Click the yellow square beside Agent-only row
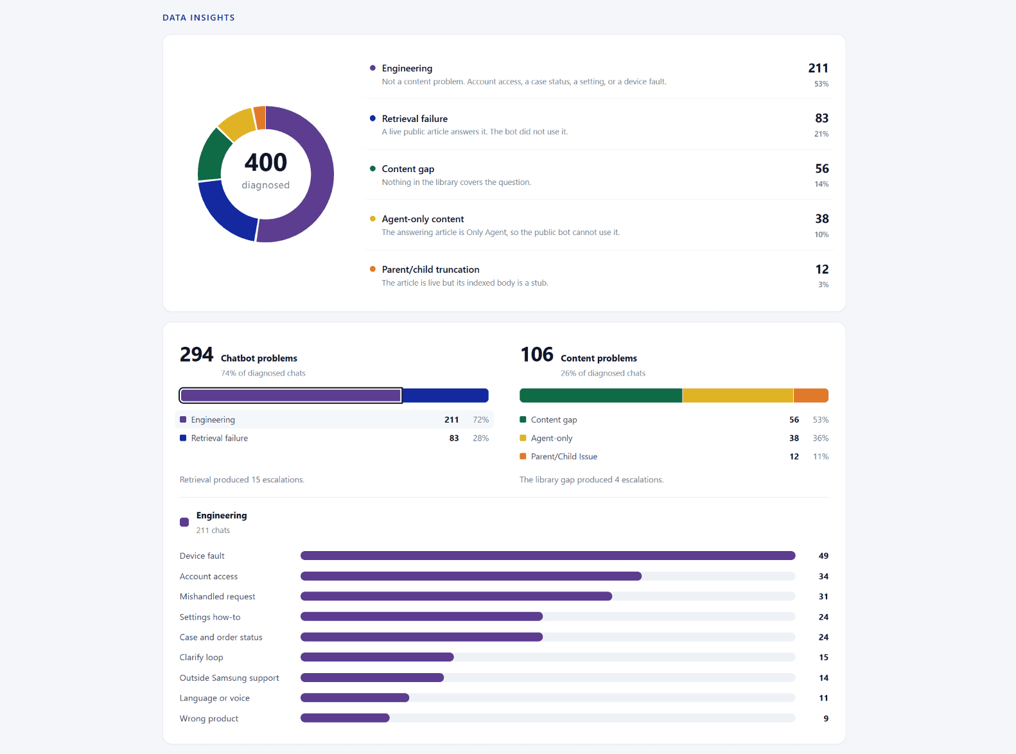Image resolution: width=1016 pixels, height=754 pixels. [x=523, y=438]
